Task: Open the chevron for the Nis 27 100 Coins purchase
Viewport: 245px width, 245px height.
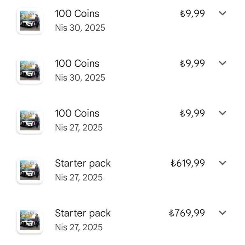Action: [223, 113]
